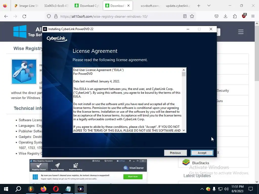The height and width of the screenshot is (194, 259).
Task: Open Windows taskbar search
Action: coord(18,189)
